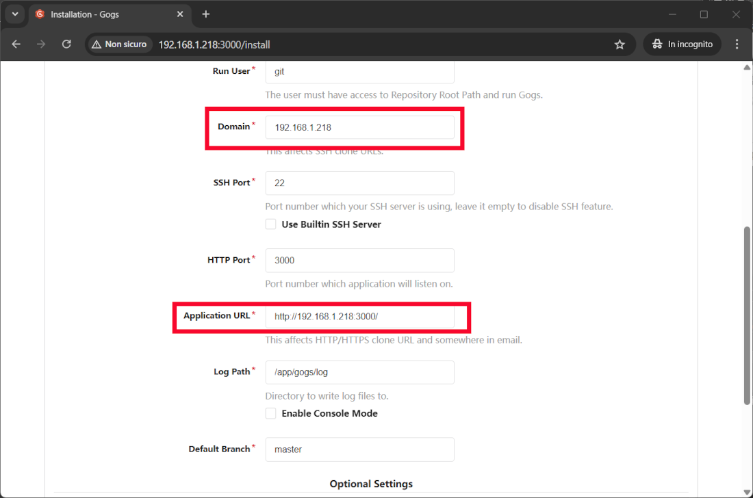
Task: Enable Use Builtin SSH Server checkbox
Action: click(x=271, y=224)
